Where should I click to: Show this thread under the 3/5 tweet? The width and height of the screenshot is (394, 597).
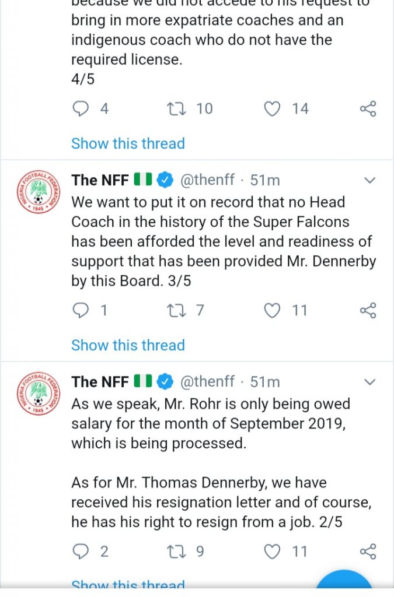[128, 345]
